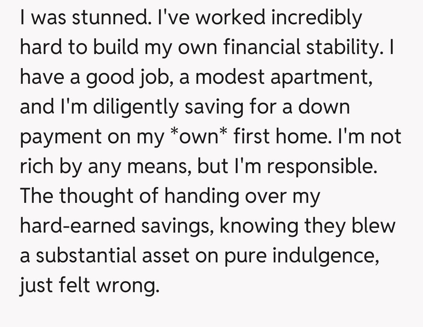Image resolution: width=423 pixels, height=327 pixels.
Task: Click the asterisk-wrapped word "*own*"
Action: tap(198, 137)
